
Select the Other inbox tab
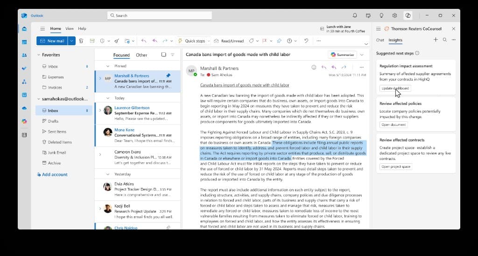pyautogui.click(x=141, y=55)
